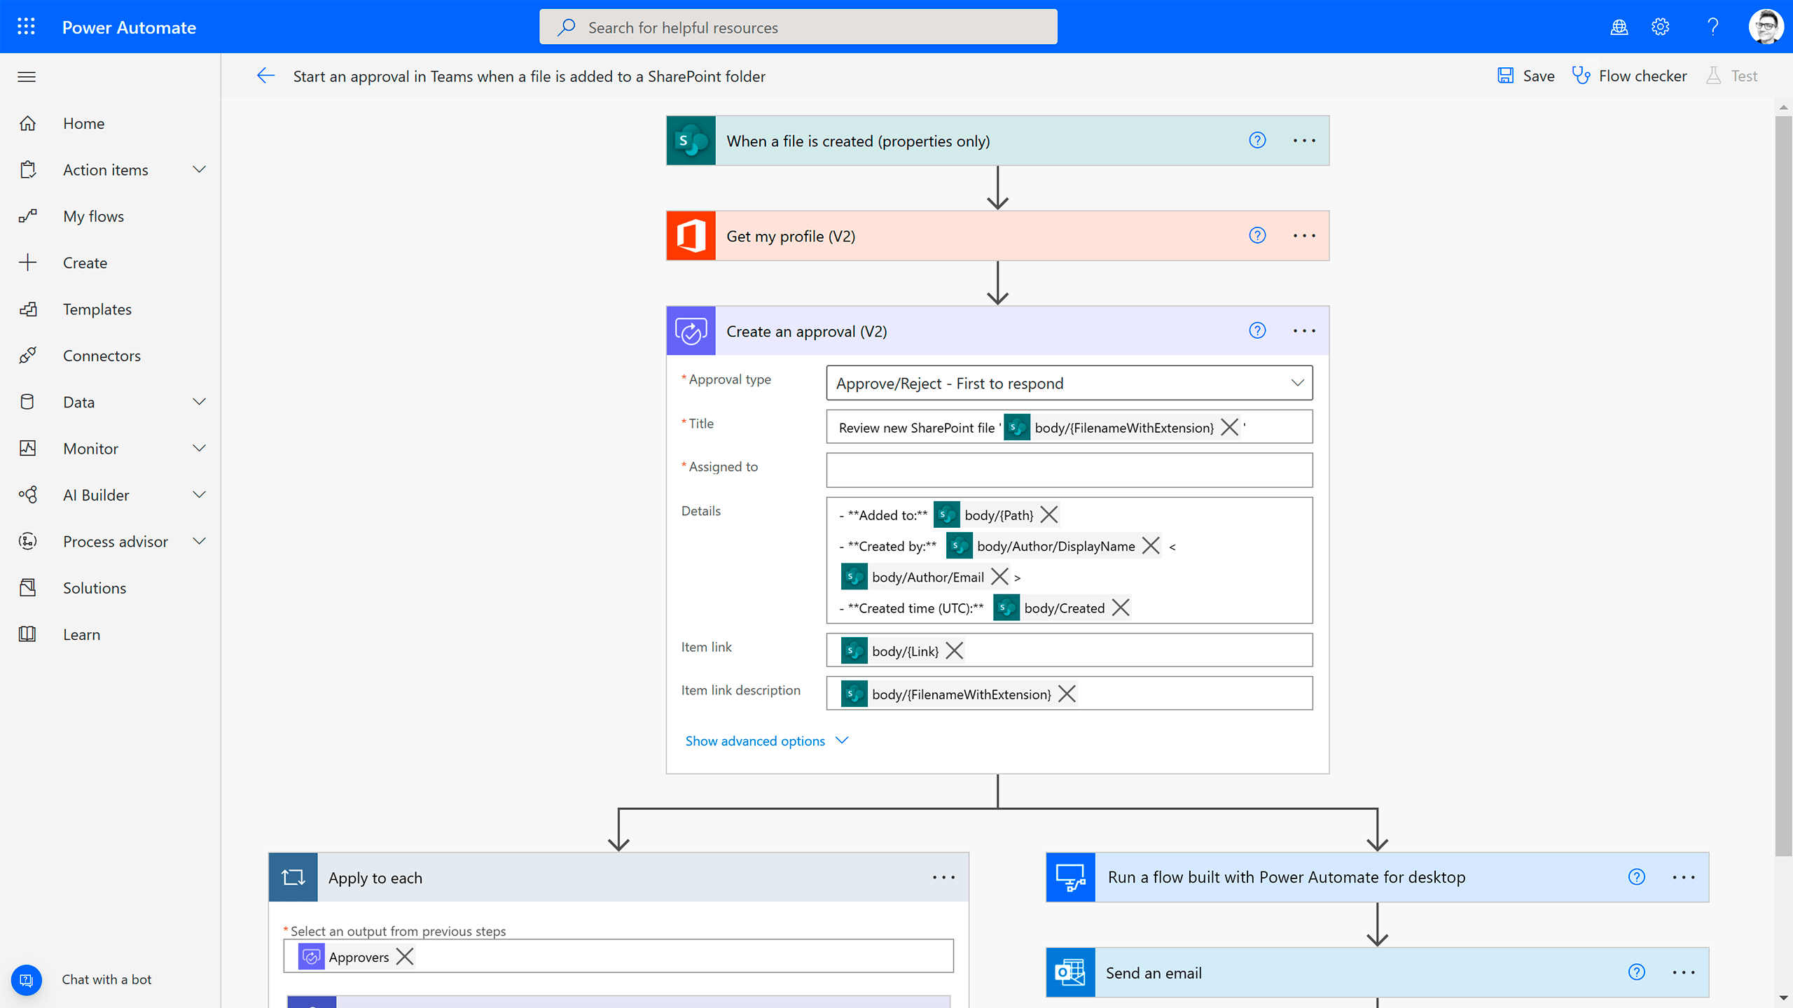Click the Office 365 profile step icon
Image resolution: width=1793 pixels, height=1008 pixels.
click(690, 235)
